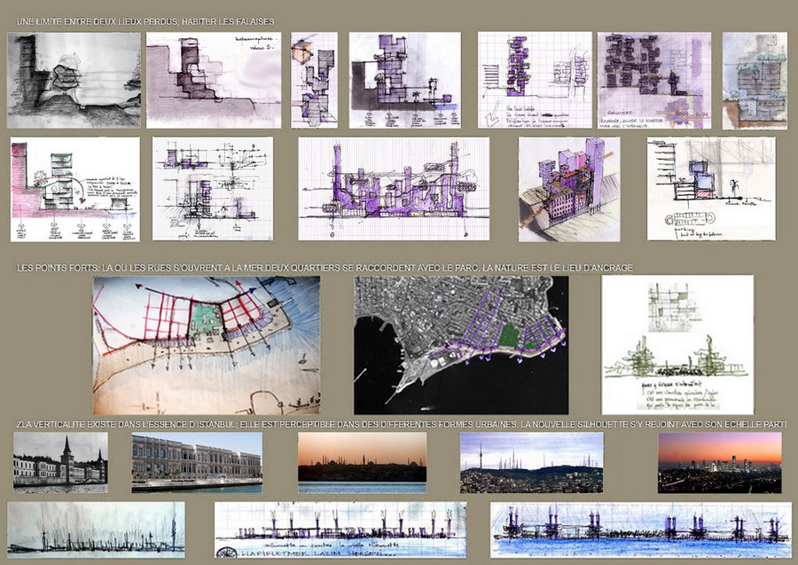Select the pink cliff section with a red arrow
The width and height of the screenshot is (798, 565).
point(74,189)
